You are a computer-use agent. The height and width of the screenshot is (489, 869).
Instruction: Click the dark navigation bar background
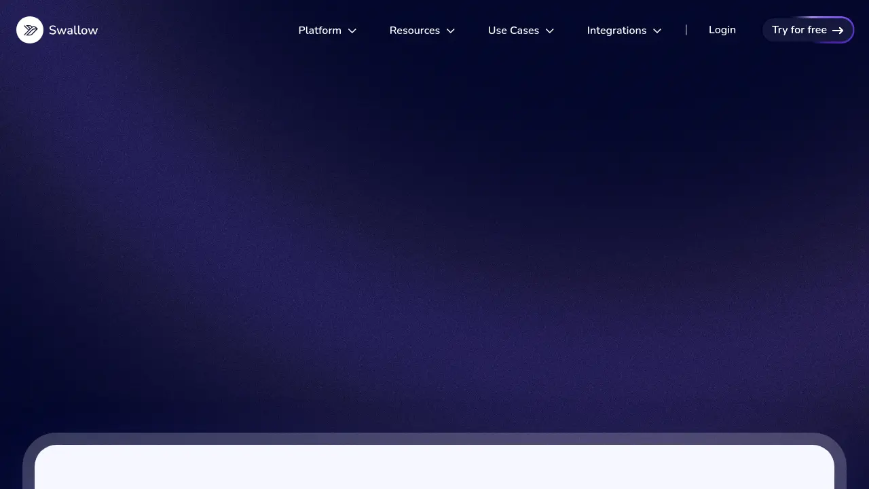pyautogui.click(x=204, y=30)
